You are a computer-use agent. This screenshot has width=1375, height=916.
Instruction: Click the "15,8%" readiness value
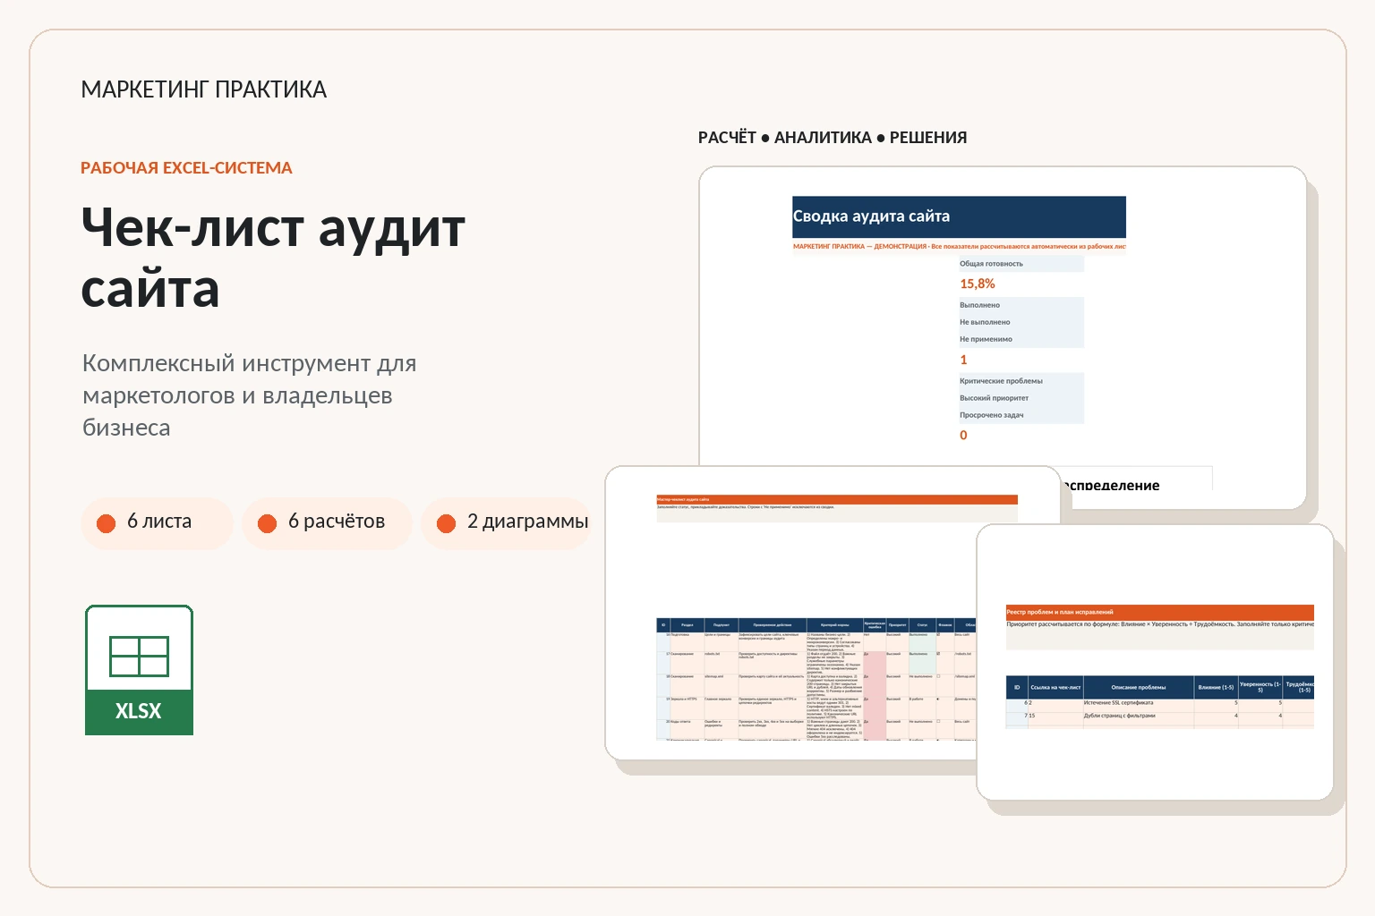978,284
